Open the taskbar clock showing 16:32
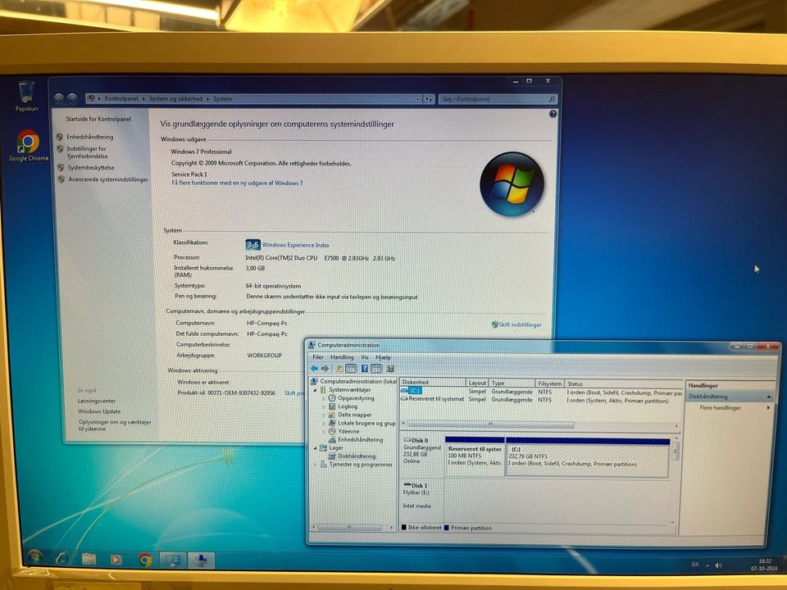Viewport: 787px width, 590px height. pyautogui.click(x=764, y=565)
